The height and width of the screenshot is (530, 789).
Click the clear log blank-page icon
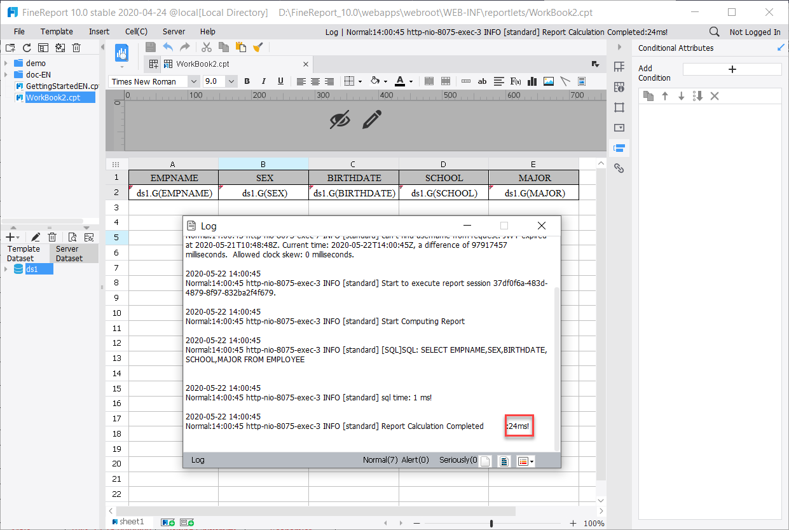pyautogui.click(x=486, y=461)
